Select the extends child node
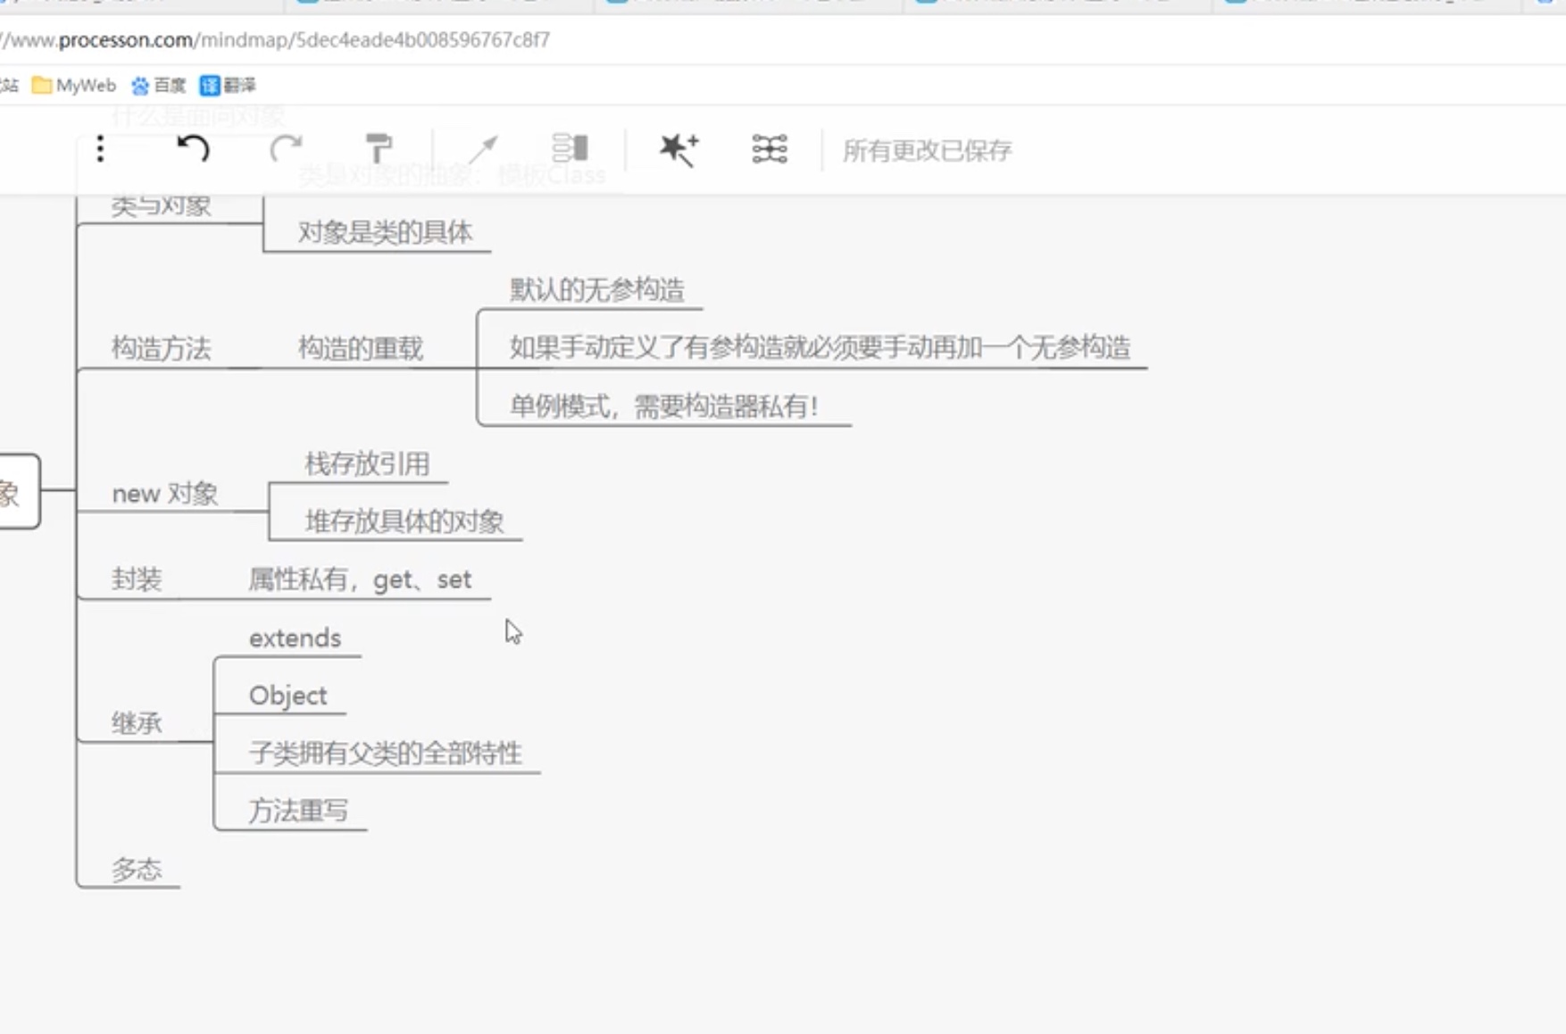Viewport: 1566px width, 1034px height. pos(295,638)
